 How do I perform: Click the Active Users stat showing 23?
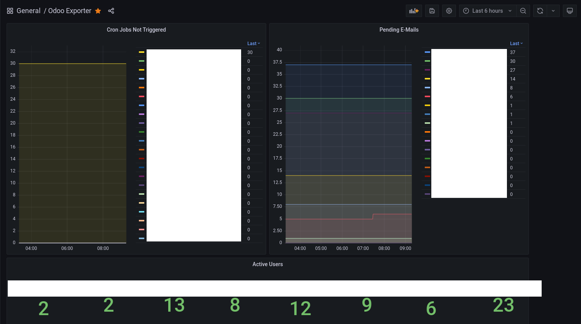(503, 305)
